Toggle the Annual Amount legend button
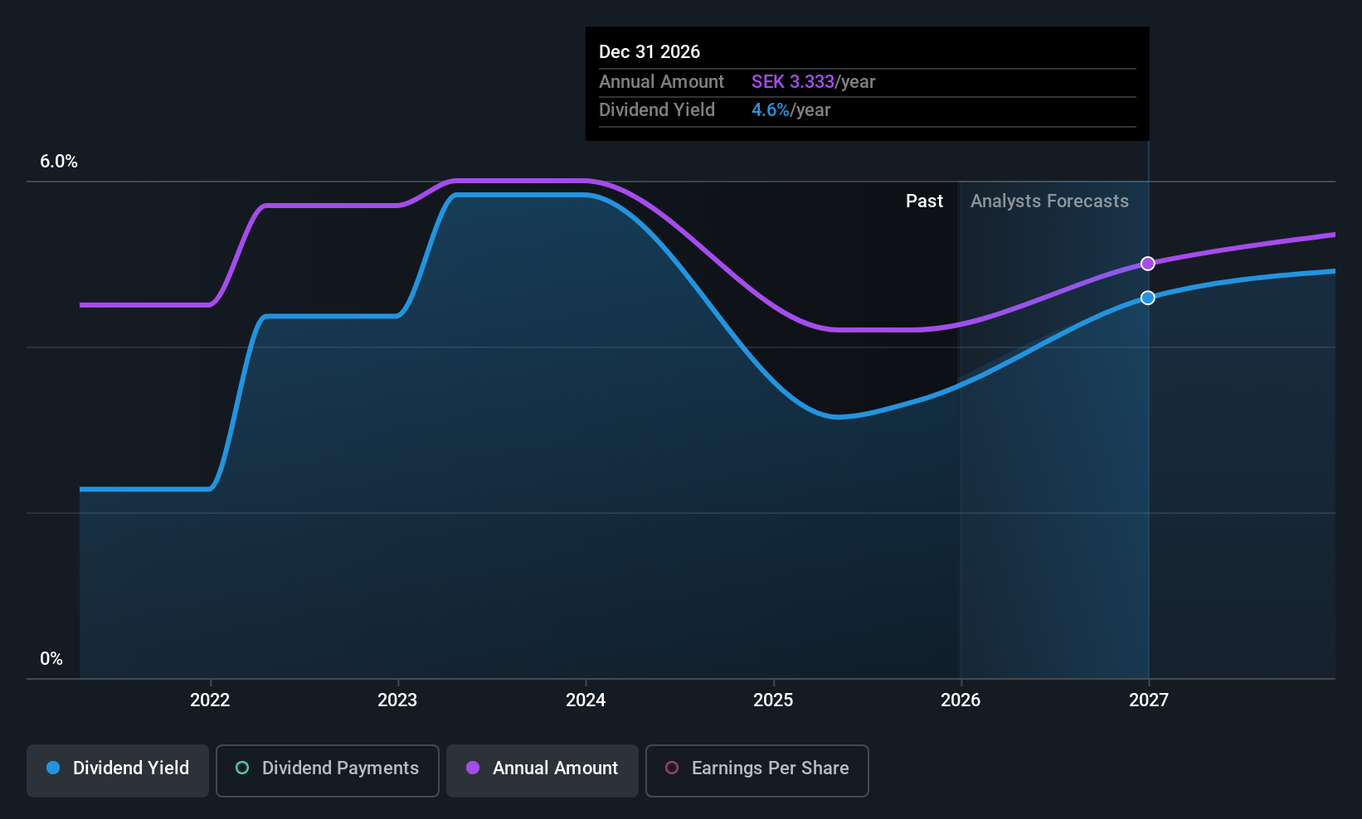 pos(542,771)
